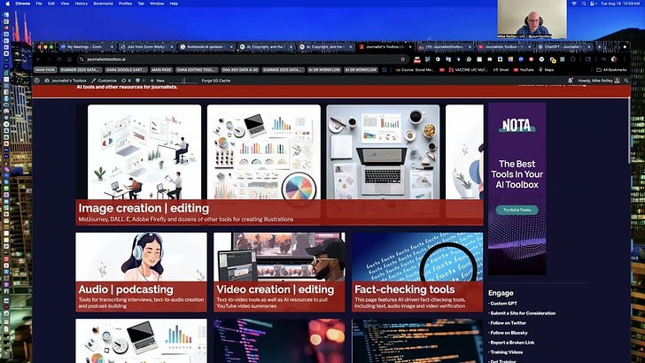645x363 pixels.
Task: Open the Bookmarks menu
Action: [x=104, y=4]
